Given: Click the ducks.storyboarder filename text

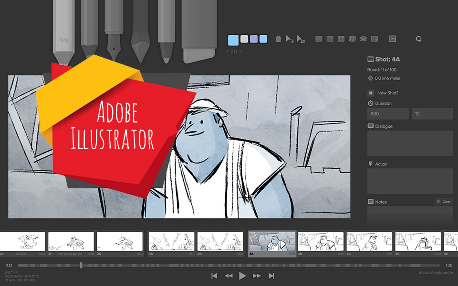Looking at the screenshot, I should pos(436,273).
